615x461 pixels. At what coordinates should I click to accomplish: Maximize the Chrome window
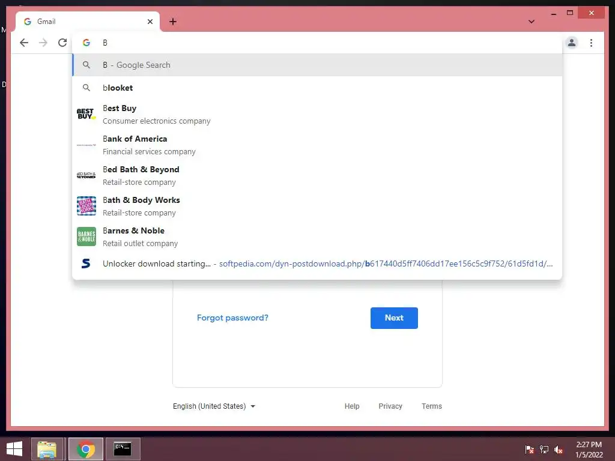570,13
